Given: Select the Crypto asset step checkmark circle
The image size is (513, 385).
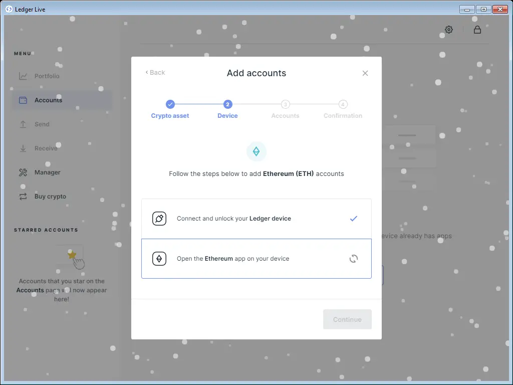Looking at the screenshot, I should pos(170,104).
